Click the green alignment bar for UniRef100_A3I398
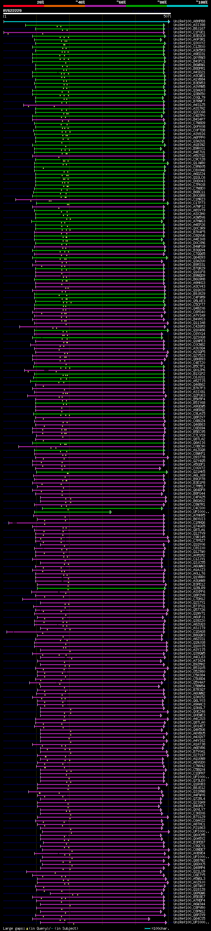 tap(95, 25)
